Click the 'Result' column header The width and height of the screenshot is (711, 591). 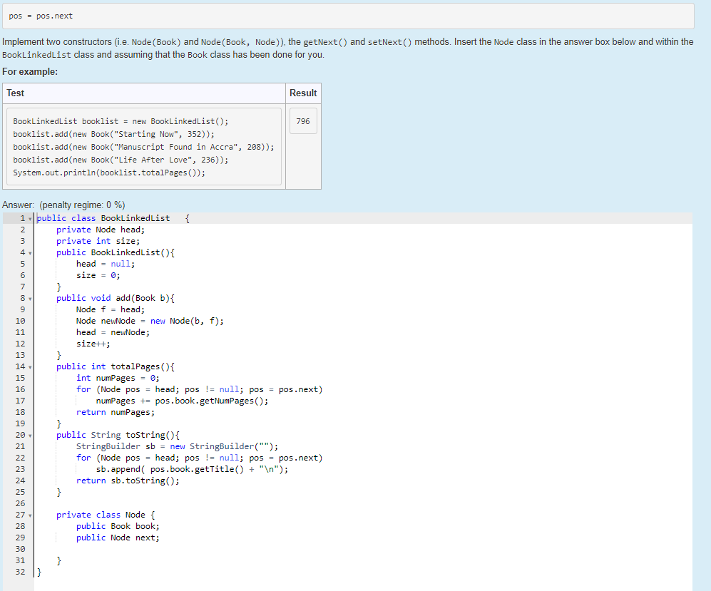coord(303,93)
